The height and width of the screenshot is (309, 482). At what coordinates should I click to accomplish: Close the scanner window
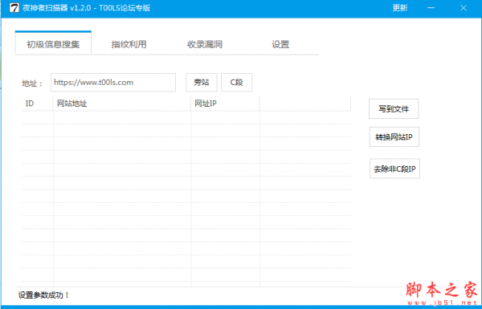464,8
